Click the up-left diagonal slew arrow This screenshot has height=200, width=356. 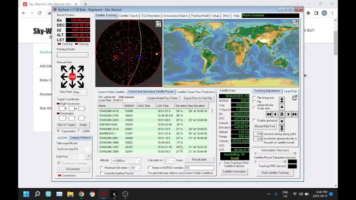coord(64,69)
